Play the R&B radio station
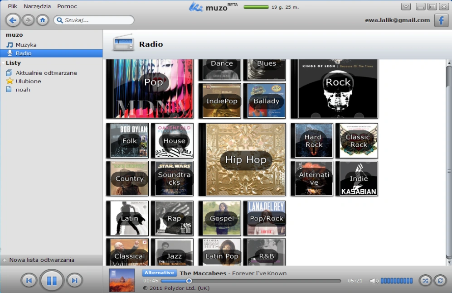Image resolution: width=452 pixels, height=293 pixels. [264, 252]
